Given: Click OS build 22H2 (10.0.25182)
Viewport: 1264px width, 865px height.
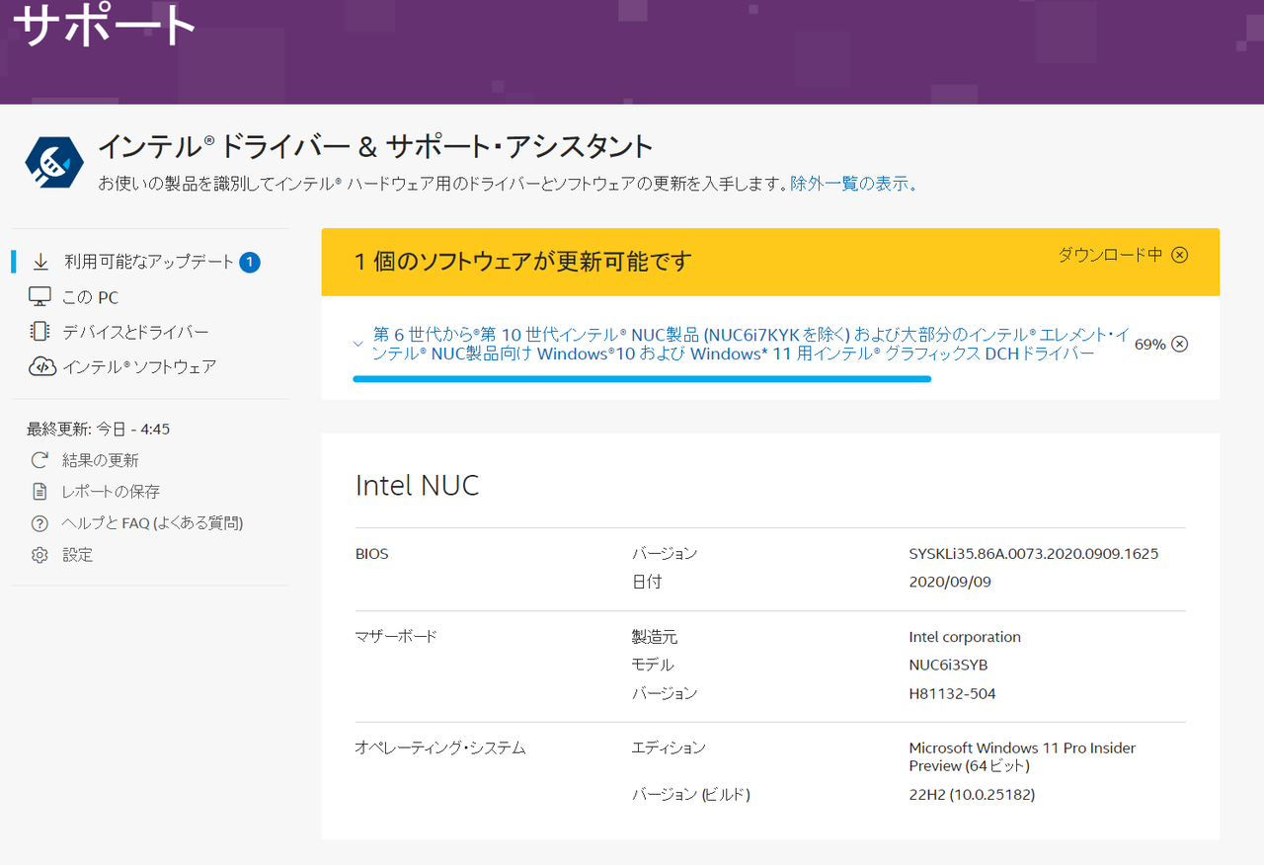Looking at the screenshot, I should click(972, 795).
